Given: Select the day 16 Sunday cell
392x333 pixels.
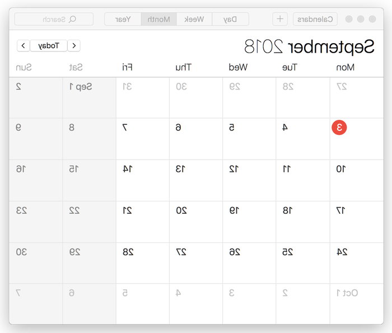Looking at the screenshot, I should coord(36,180).
